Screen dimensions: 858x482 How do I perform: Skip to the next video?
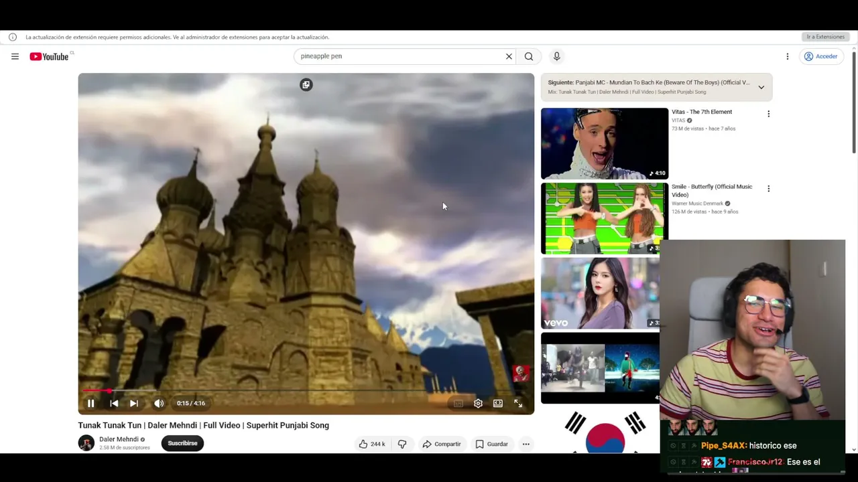click(134, 403)
